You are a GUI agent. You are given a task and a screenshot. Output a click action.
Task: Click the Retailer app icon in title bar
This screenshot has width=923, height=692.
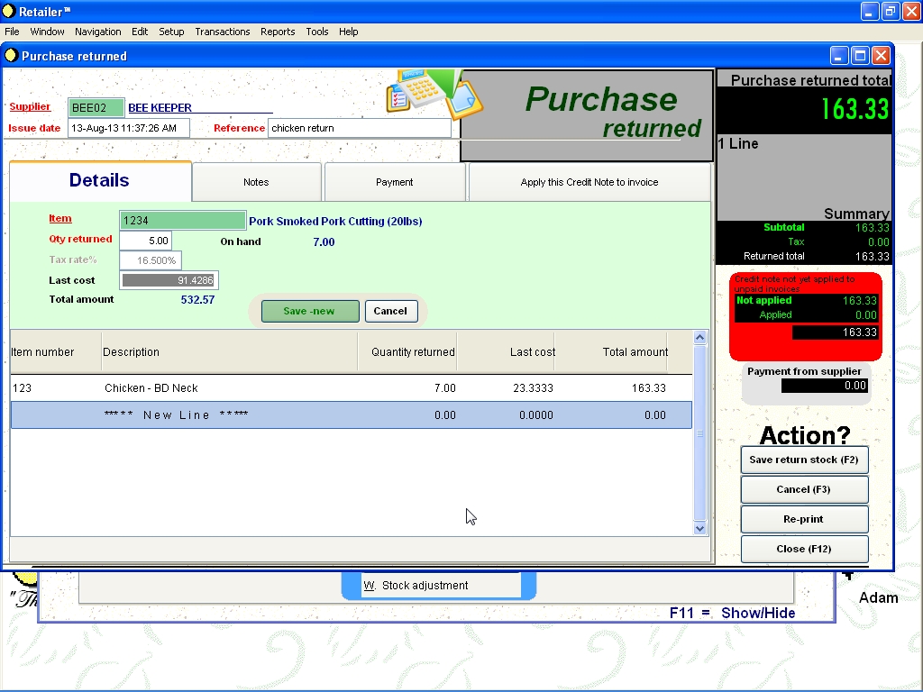[x=9, y=12]
